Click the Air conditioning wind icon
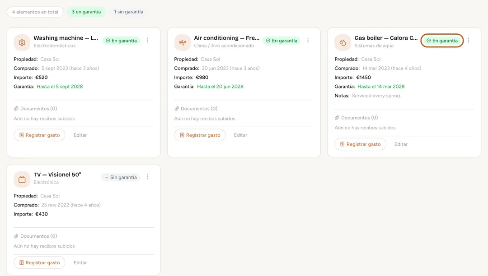488x276 pixels. (x=183, y=42)
